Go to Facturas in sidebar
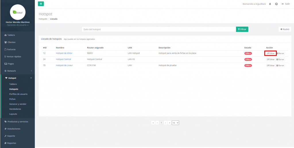 [11, 49]
